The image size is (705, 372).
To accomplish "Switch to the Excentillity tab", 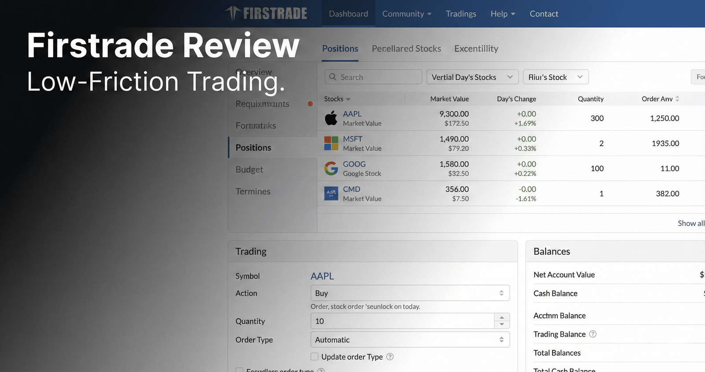I will click(x=476, y=48).
